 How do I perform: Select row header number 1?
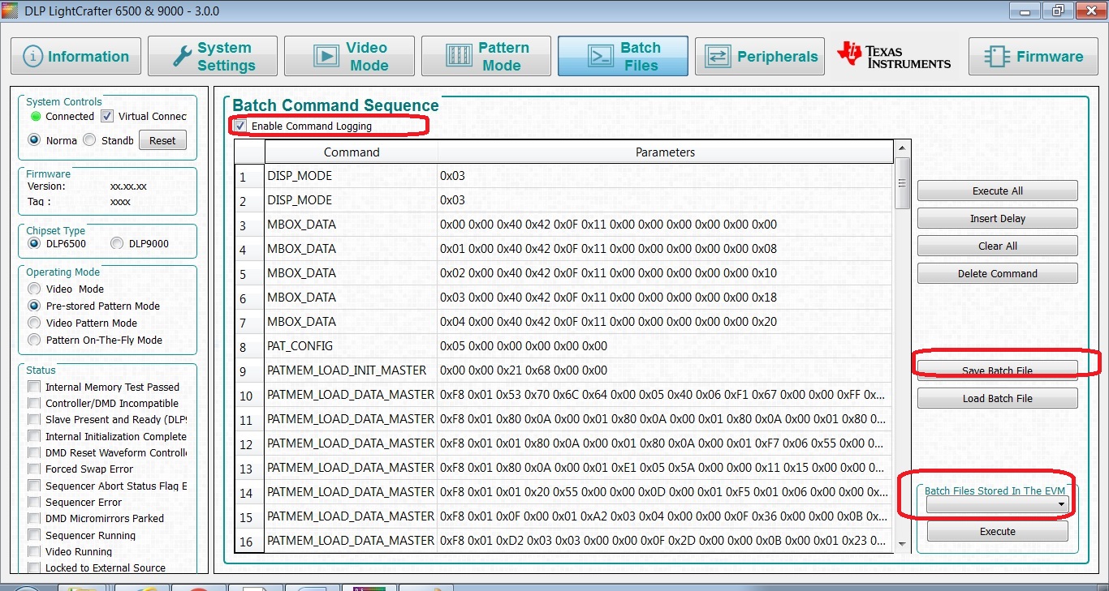coord(249,177)
